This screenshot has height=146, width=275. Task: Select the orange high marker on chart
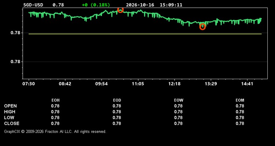tap(120, 10)
